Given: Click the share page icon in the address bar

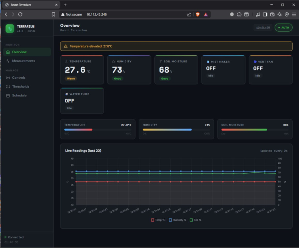Looking at the screenshot, I should coord(189,14).
